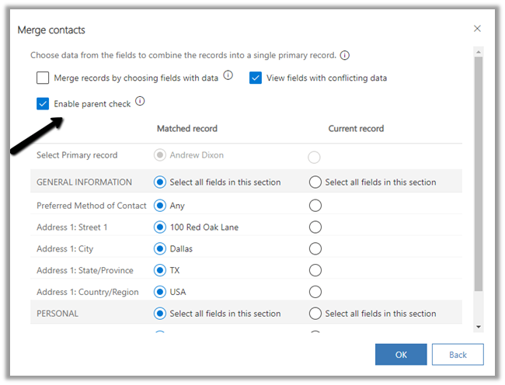Viewport: 505px width, 385px height.
Task: Close the Merge contacts dialog
Action: click(x=477, y=29)
